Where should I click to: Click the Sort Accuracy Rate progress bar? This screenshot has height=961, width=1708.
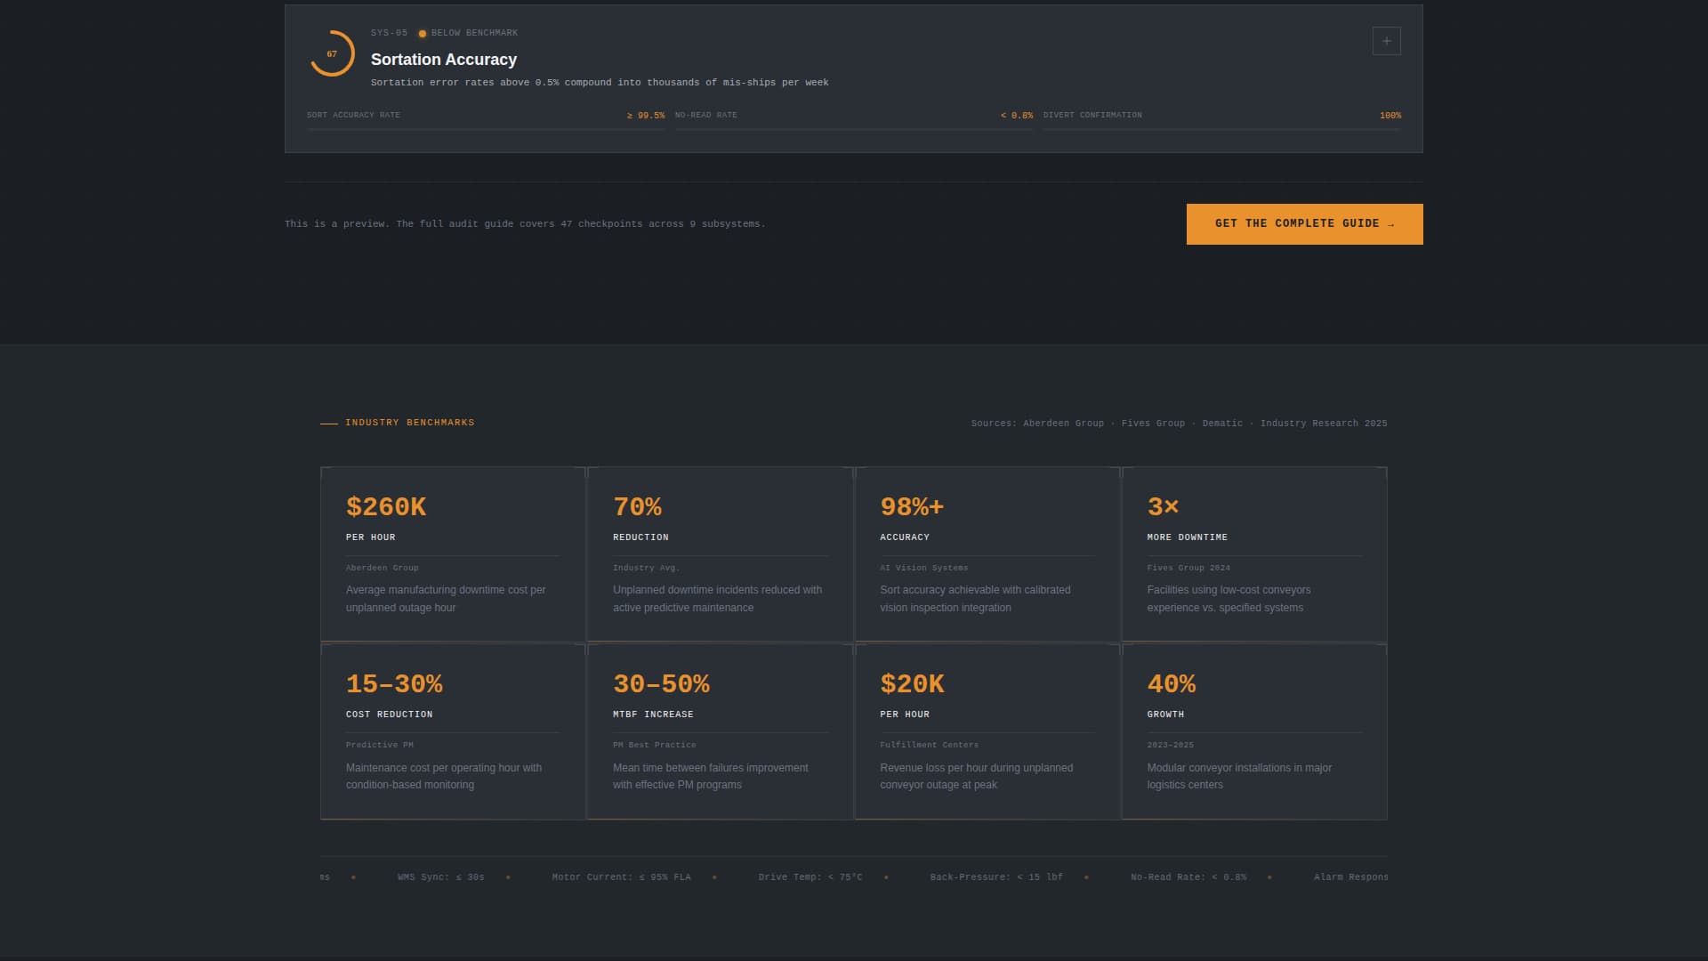click(x=485, y=129)
